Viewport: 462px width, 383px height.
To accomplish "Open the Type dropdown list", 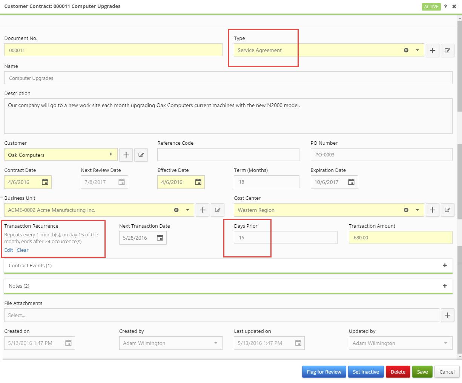I will [x=417, y=50].
